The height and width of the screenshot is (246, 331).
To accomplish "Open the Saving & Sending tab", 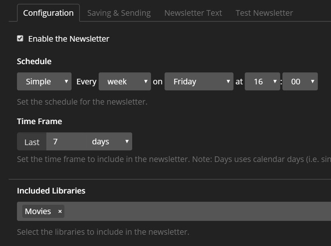I will [x=119, y=13].
